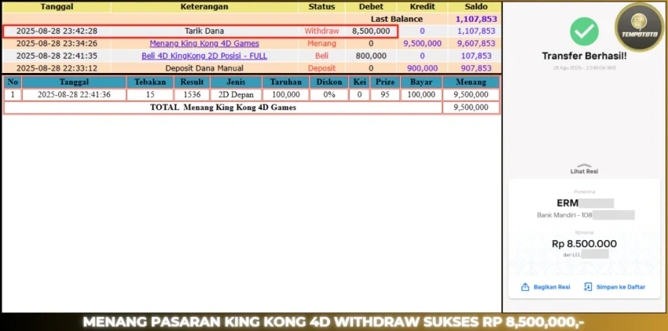Click the Tebakan value 15
The width and height of the screenshot is (668, 331).
pyautogui.click(x=150, y=94)
